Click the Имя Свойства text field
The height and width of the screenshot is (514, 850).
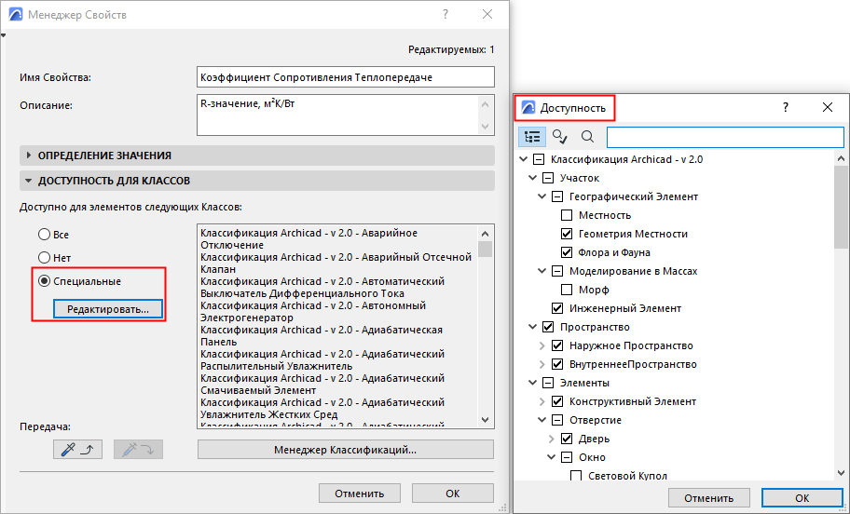tap(346, 77)
